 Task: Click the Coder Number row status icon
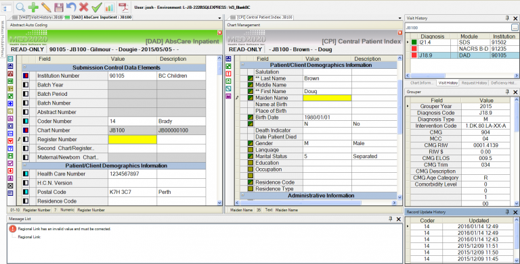(x=26, y=121)
